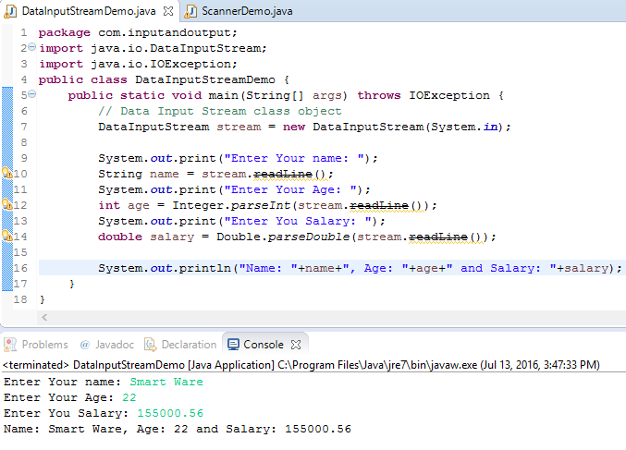Click the package declaration com.inputandoutput

[138, 32]
